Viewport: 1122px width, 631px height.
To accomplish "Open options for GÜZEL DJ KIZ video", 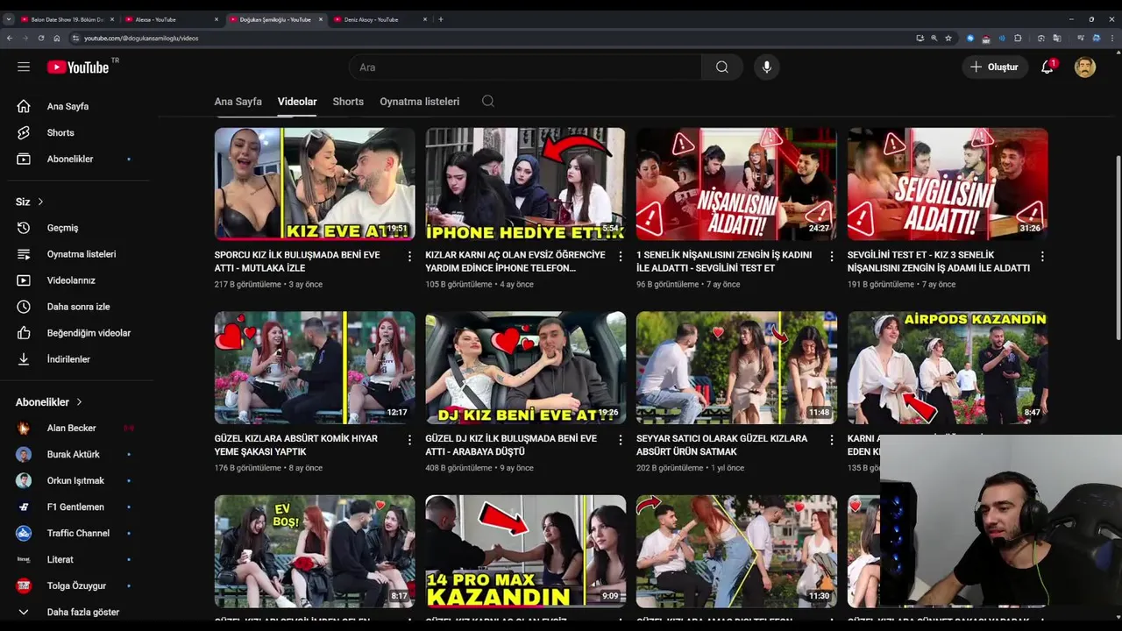I will pyautogui.click(x=621, y=440).
